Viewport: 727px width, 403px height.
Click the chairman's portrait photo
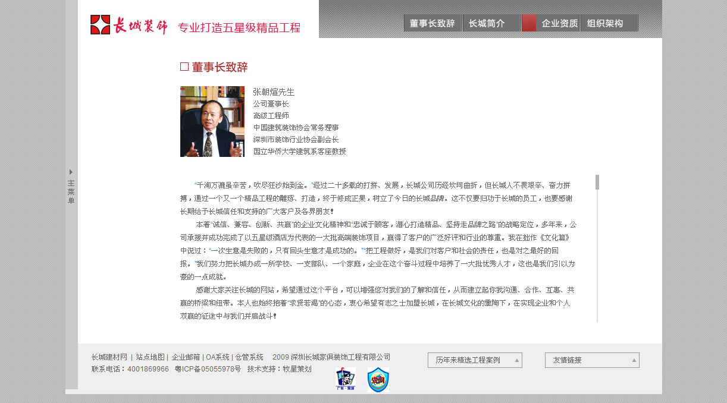click(x=212, y=121)
